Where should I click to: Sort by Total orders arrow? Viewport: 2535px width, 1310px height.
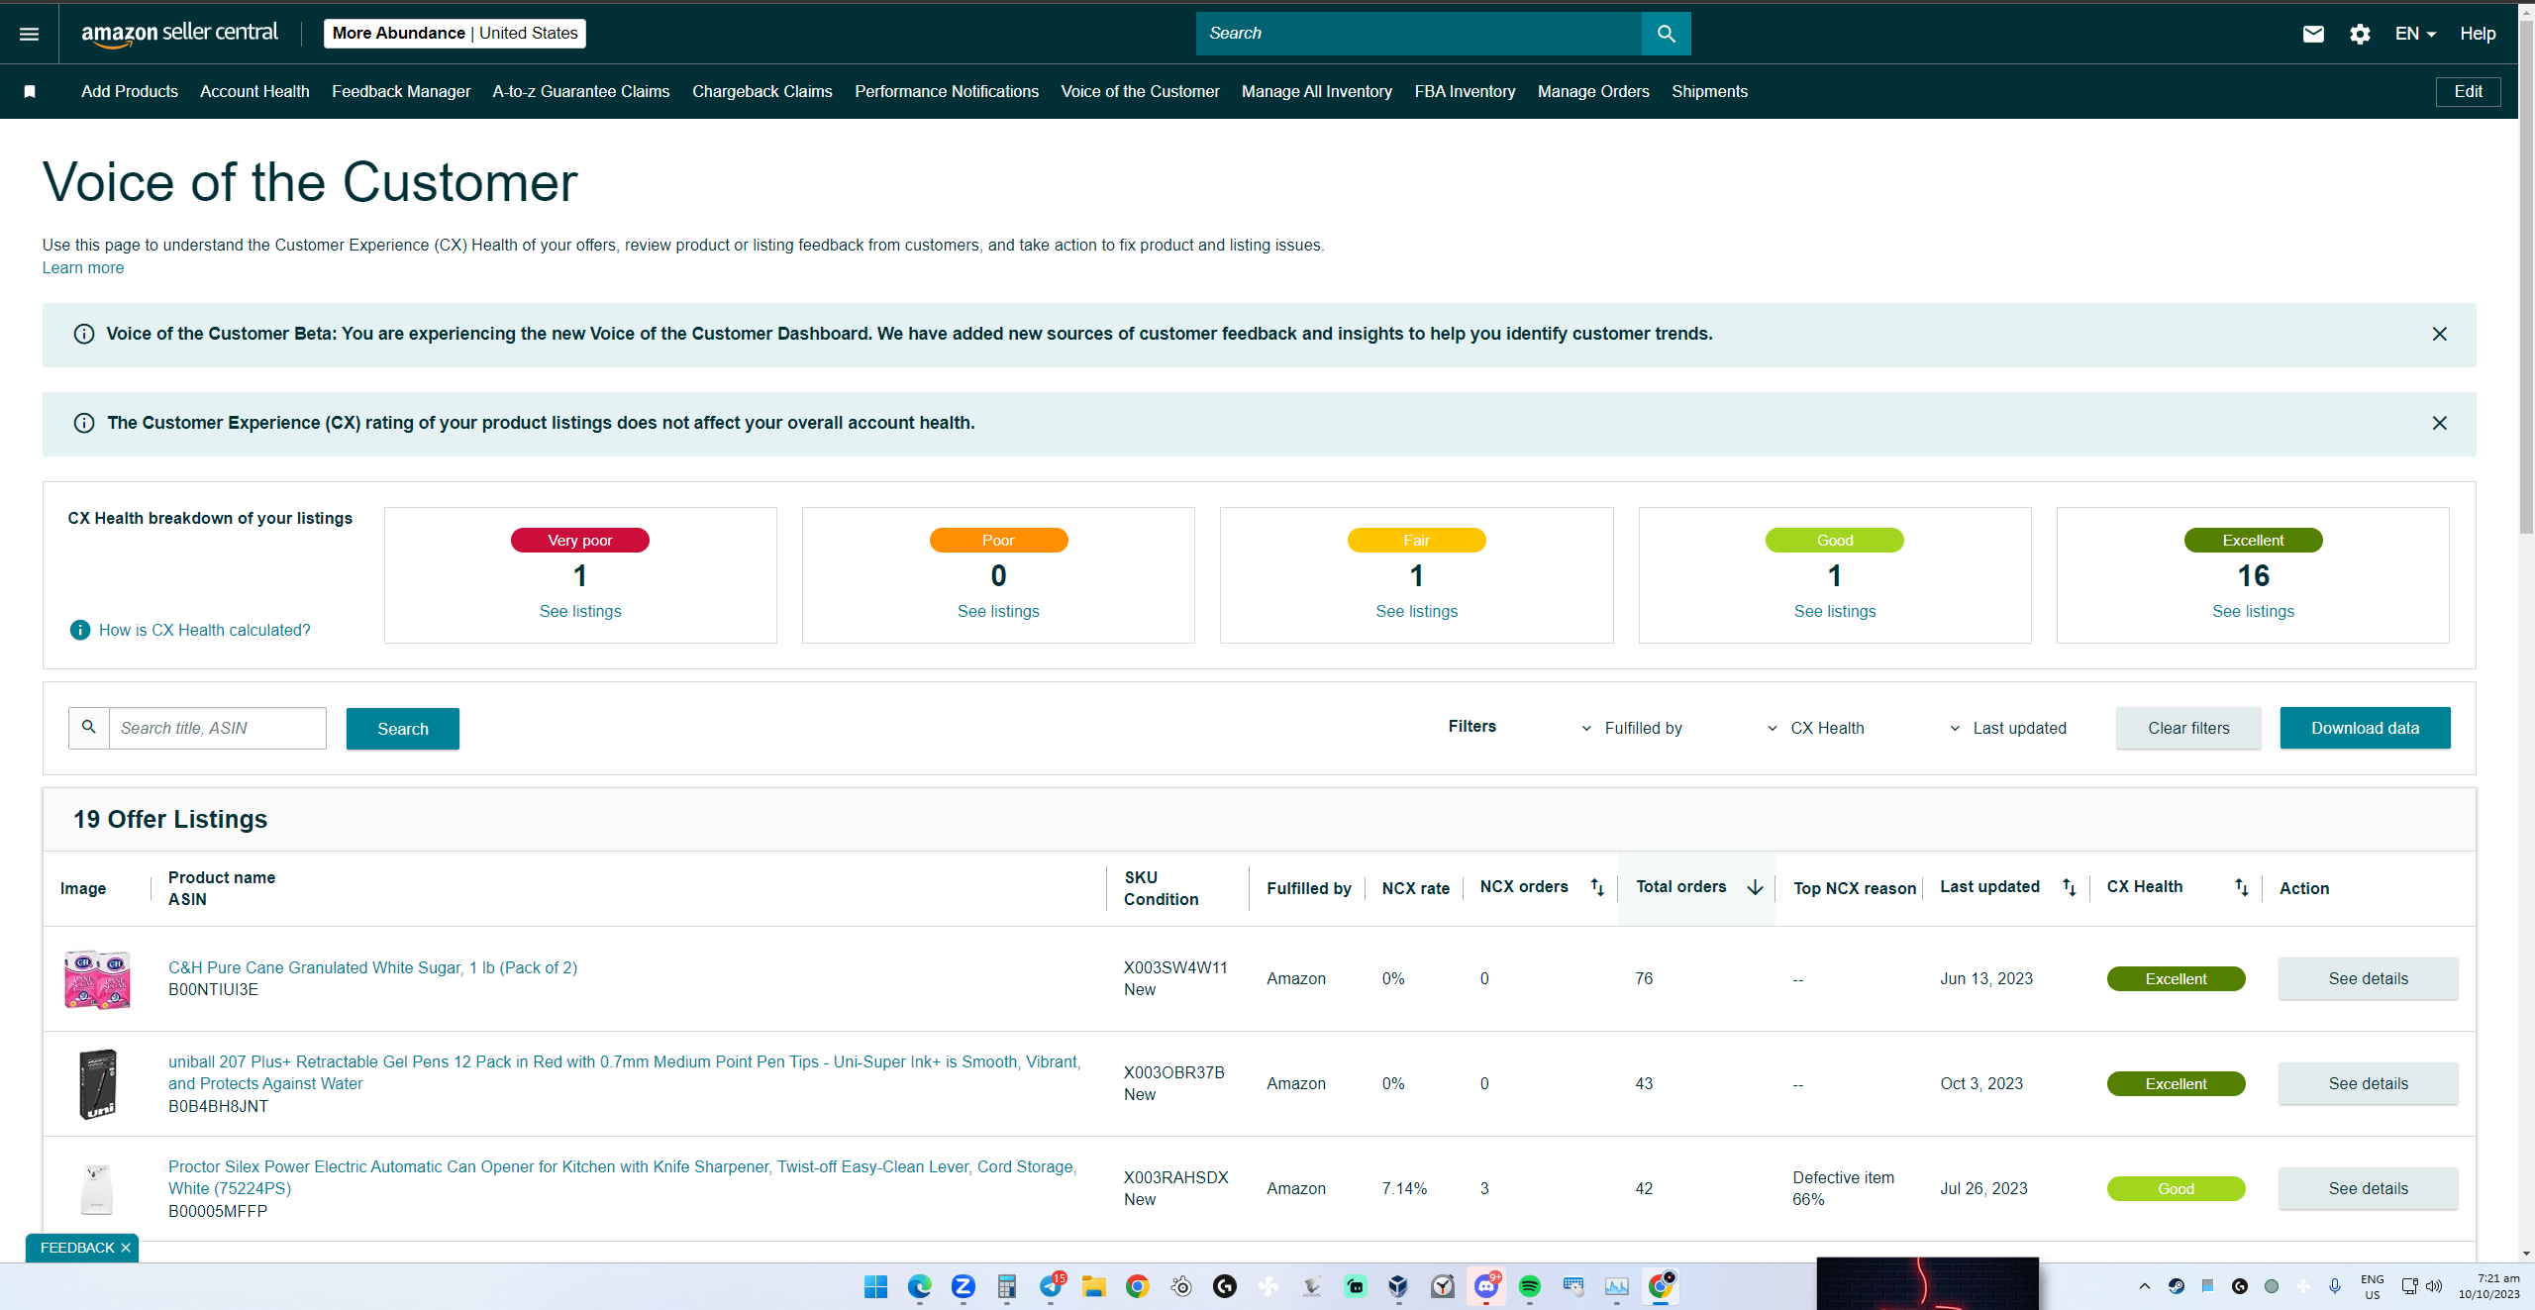[1755, 887]
